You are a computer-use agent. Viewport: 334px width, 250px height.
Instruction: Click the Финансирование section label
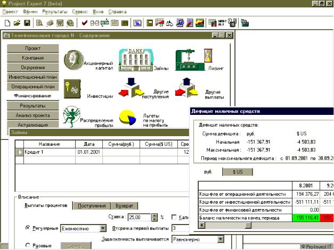click(x=32, y=96)
